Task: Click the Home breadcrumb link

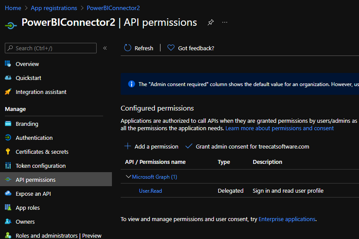Action: (13, 8)
